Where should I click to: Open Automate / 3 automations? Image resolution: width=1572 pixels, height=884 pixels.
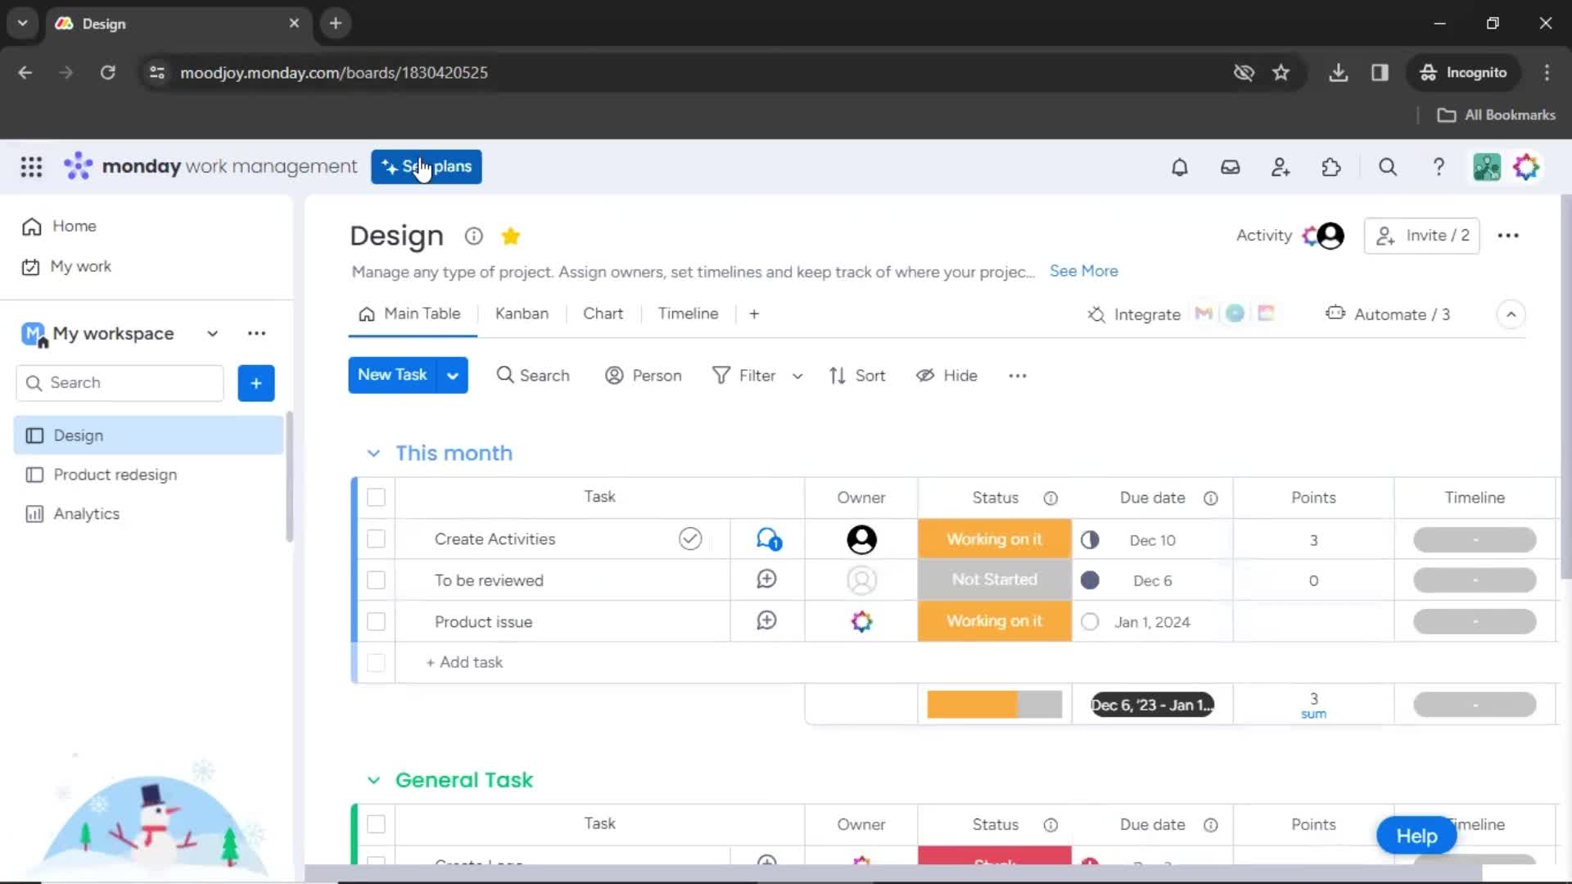1388,314
